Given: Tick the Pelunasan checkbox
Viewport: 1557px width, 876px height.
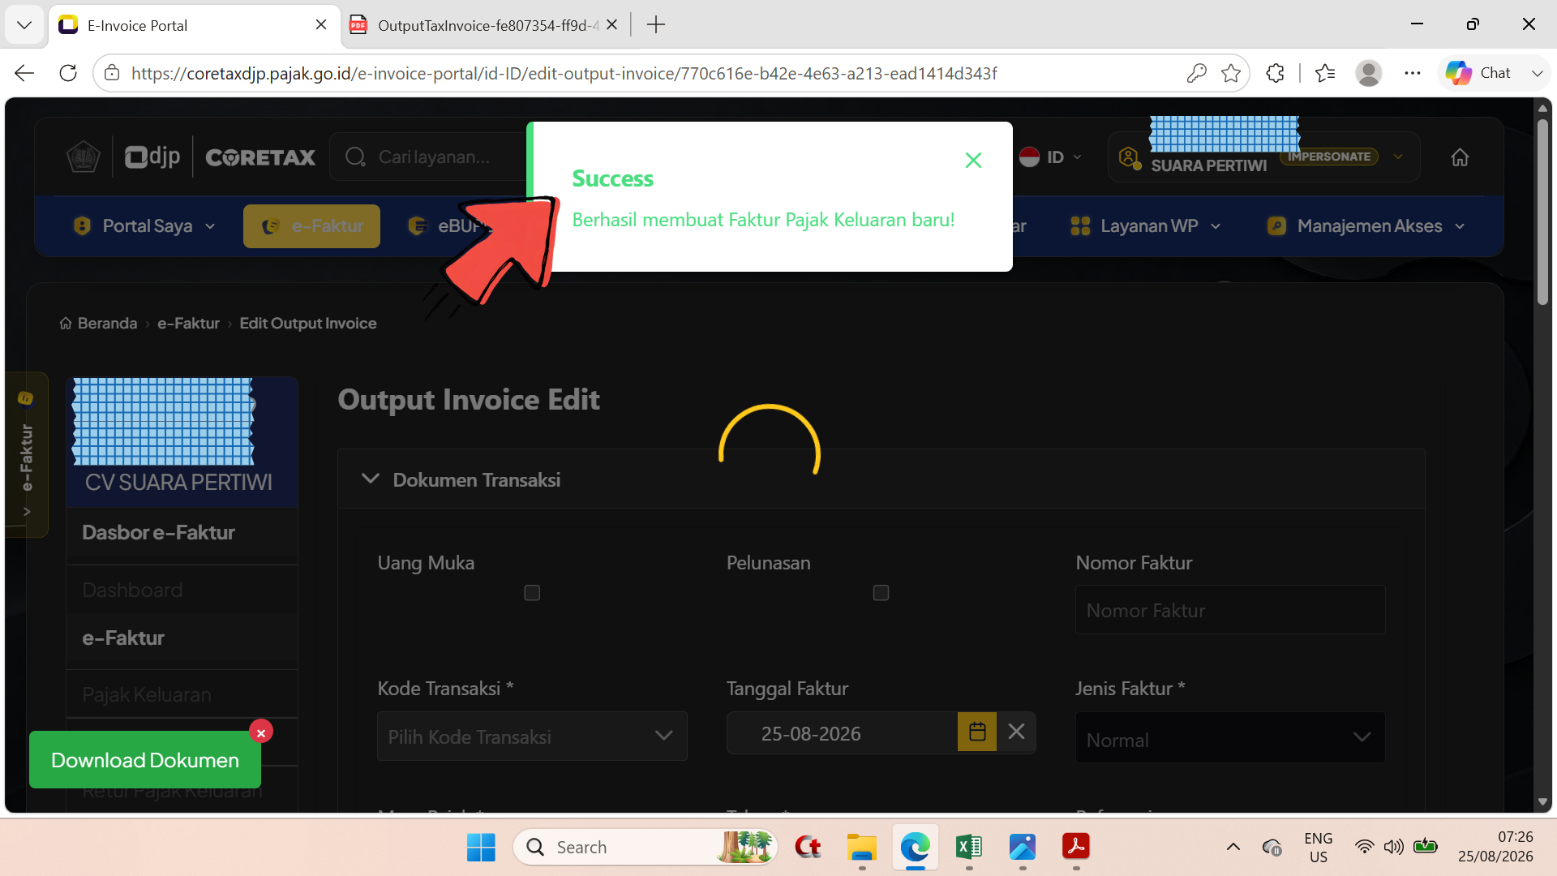Looking at the screenshot, I should [x=881, y=593].
